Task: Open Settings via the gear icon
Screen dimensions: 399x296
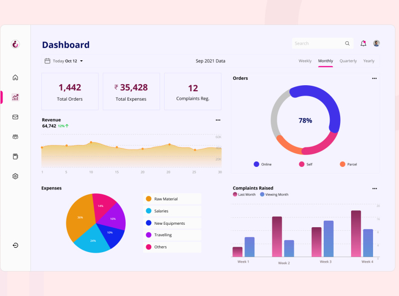Action: 15,176
